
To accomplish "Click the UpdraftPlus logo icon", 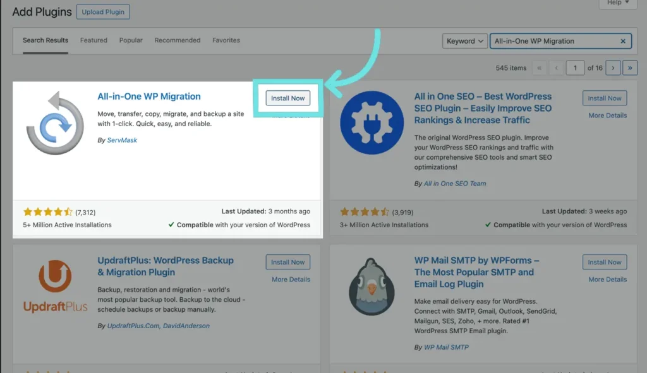I will tap(55, 286).
